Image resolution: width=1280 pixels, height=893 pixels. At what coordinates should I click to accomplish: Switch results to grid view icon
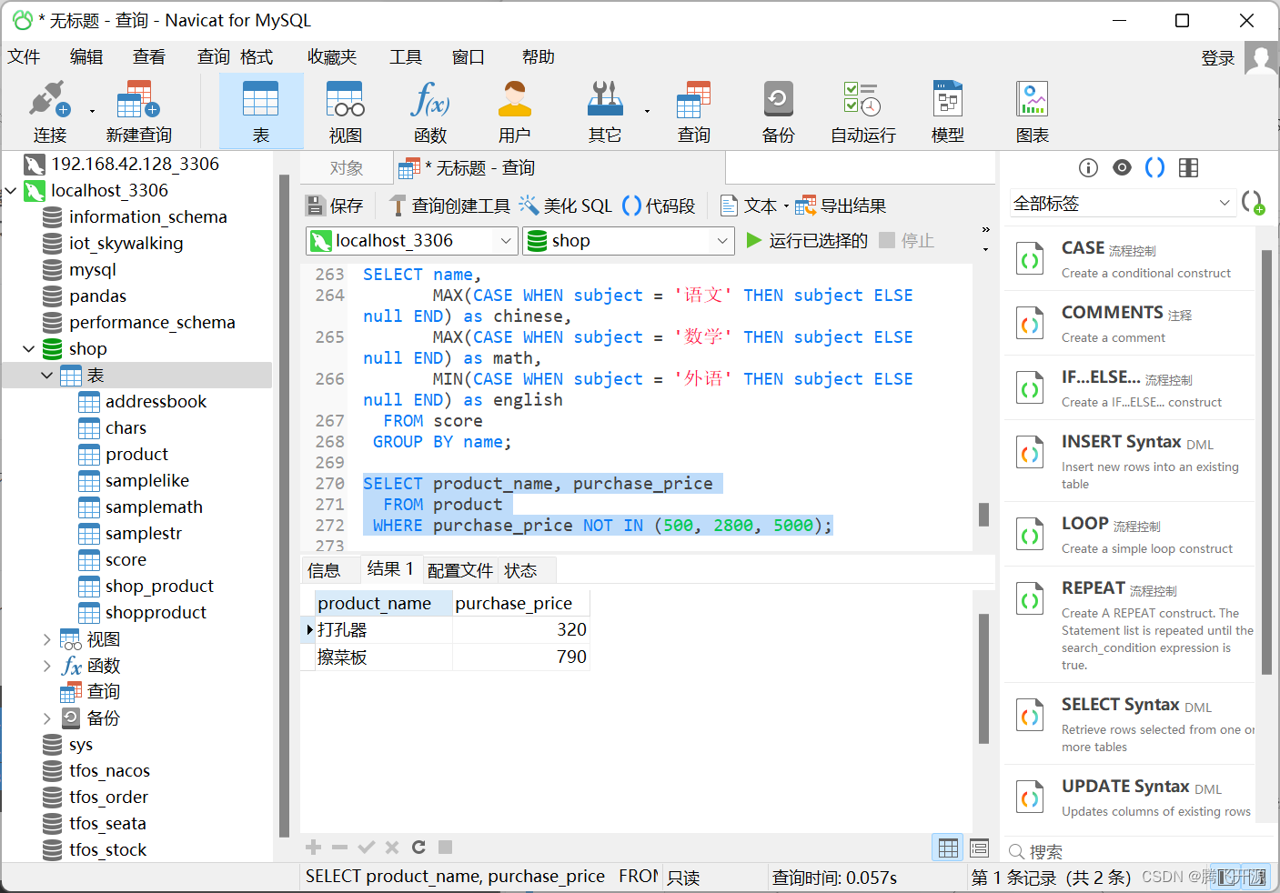(x=948, y=848)
